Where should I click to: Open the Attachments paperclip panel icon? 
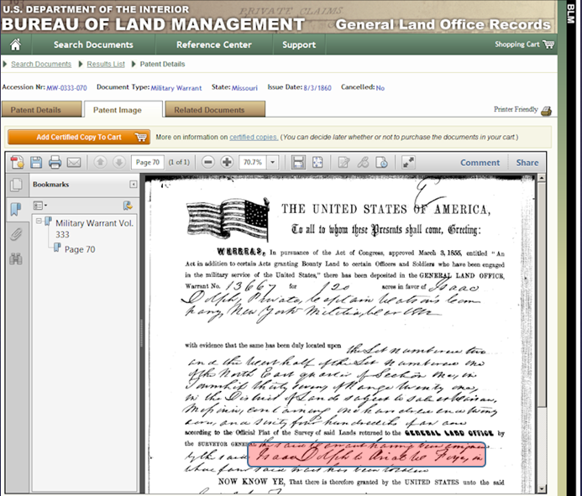pos(16,234)
